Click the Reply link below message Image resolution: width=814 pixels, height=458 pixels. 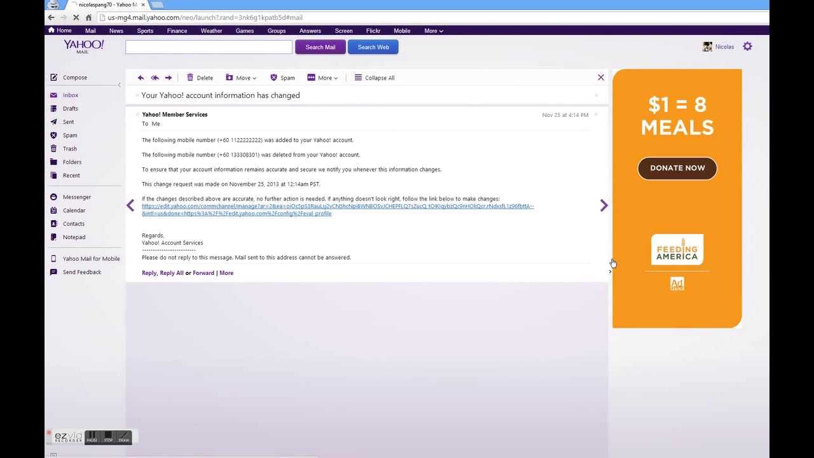pos(149,273)
